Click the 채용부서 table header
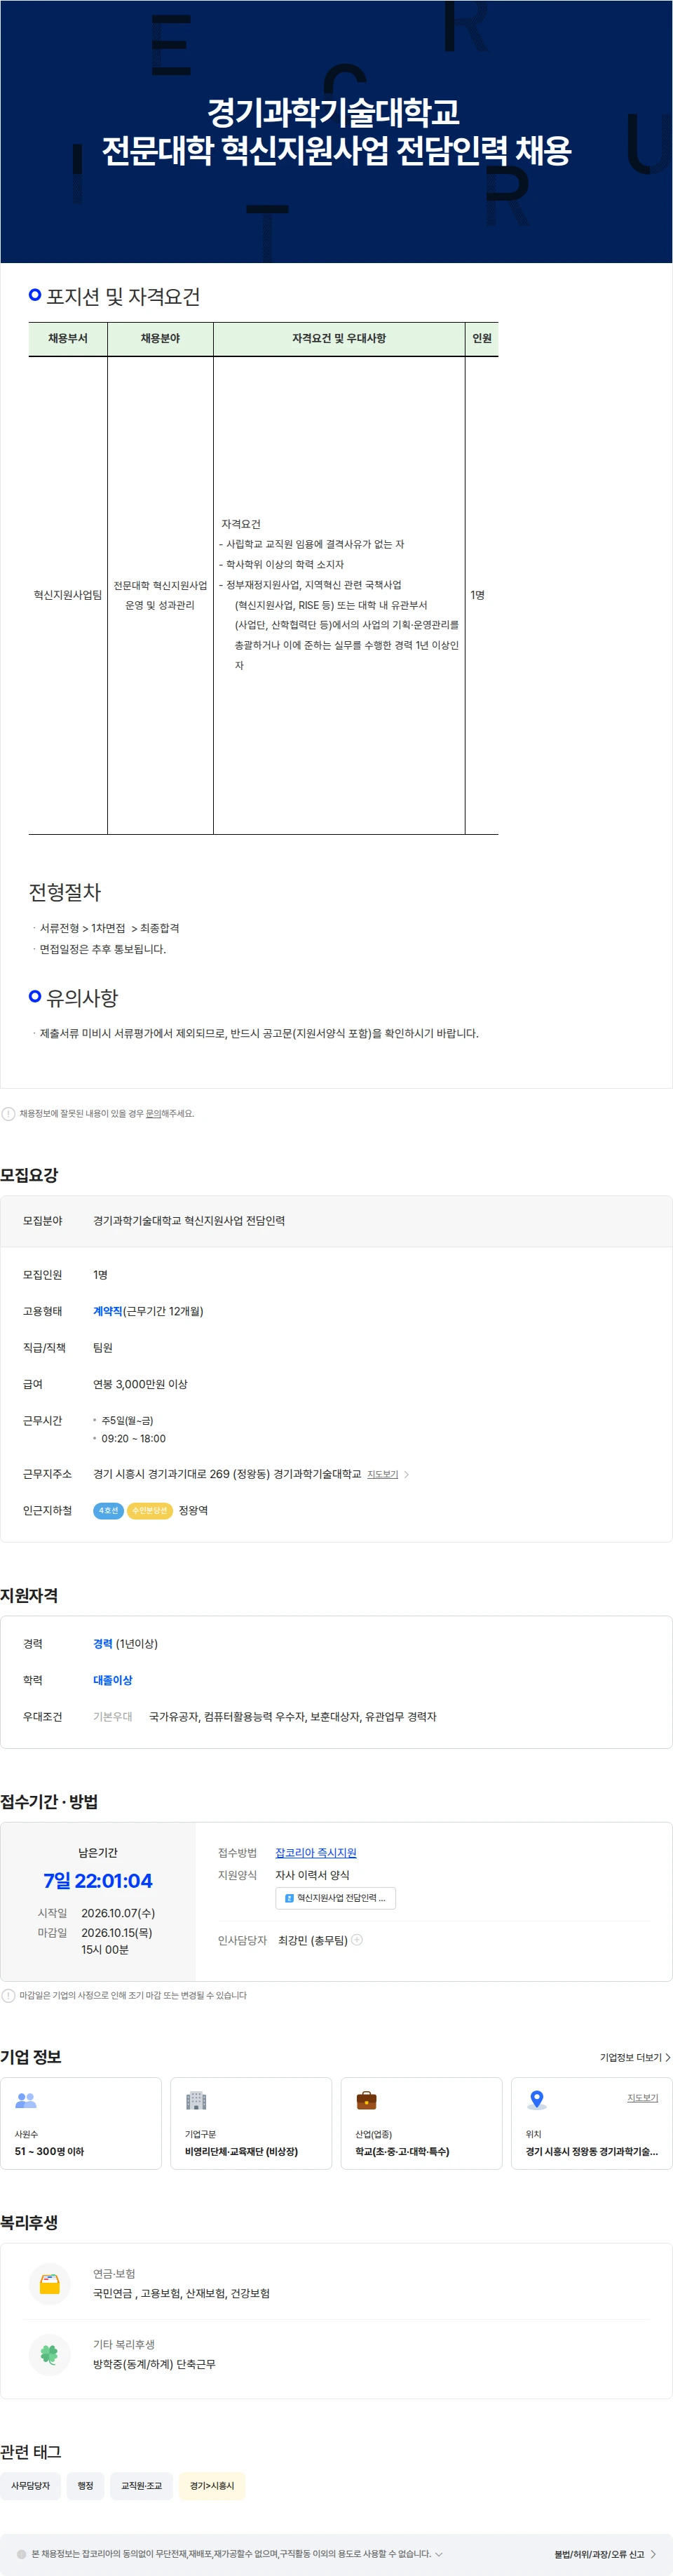673x2576 pixels. pyautogui.click(x=68, y=339)
